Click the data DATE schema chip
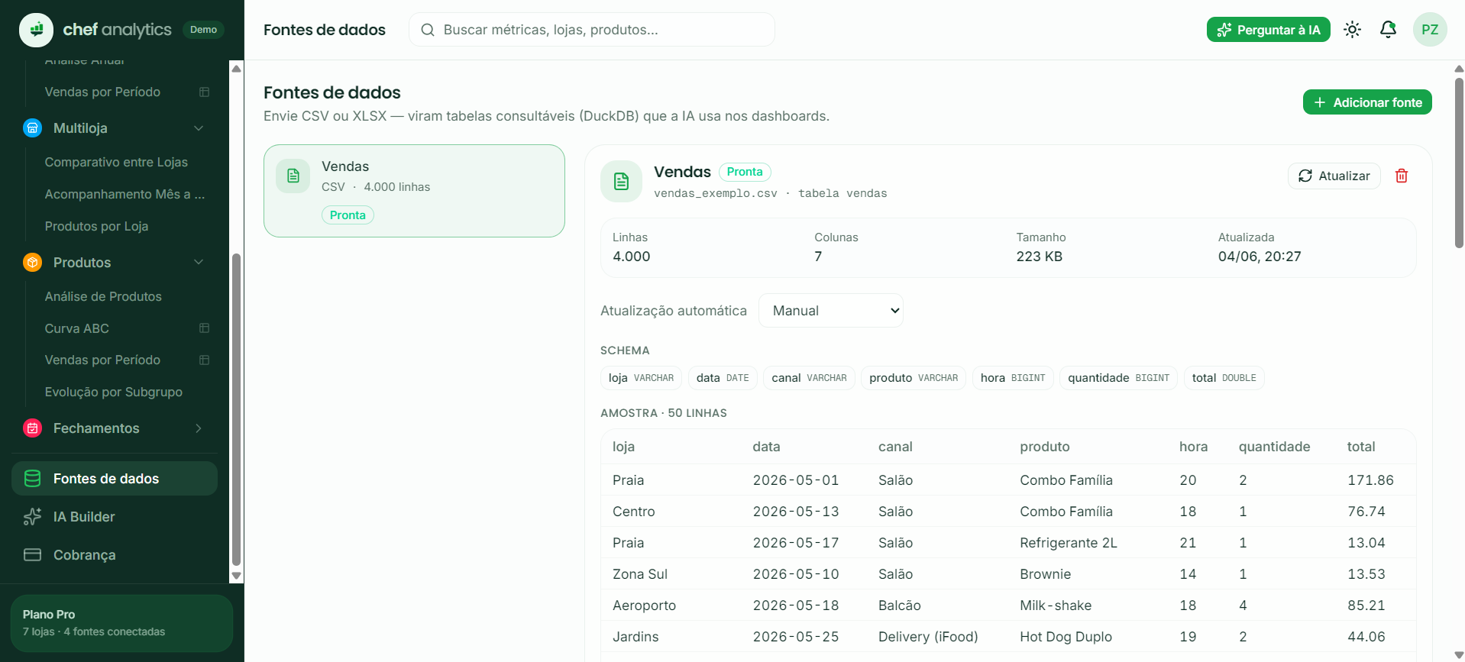Viewport: 1465px width, 662px height. [723, 378]
